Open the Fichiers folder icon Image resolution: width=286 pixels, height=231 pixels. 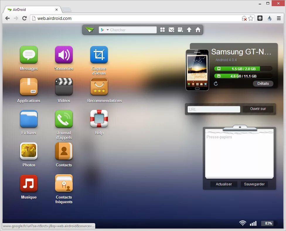pyautogui.click(x=29, y=119)
